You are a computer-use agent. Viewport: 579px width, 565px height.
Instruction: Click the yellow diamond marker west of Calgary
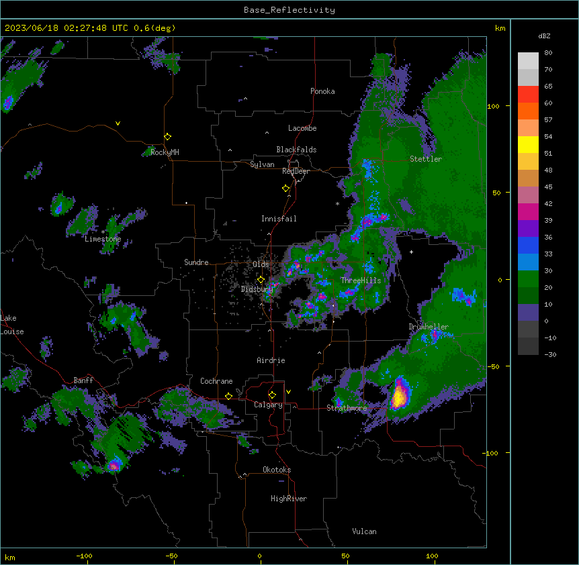point(228,396)
